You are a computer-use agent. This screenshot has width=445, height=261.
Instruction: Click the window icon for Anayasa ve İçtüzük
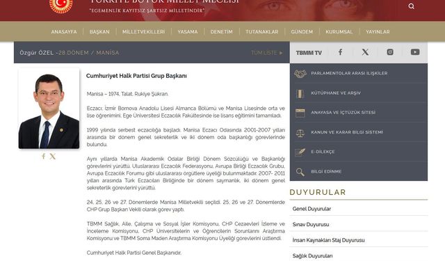(300, 113)
